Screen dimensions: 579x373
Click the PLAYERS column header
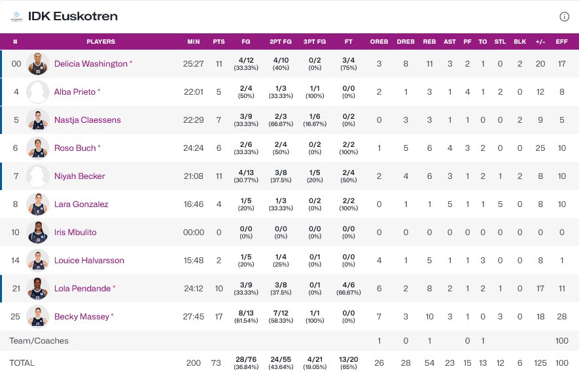101,42
